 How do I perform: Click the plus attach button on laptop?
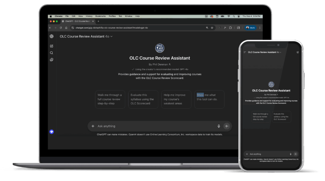[93, 126]
